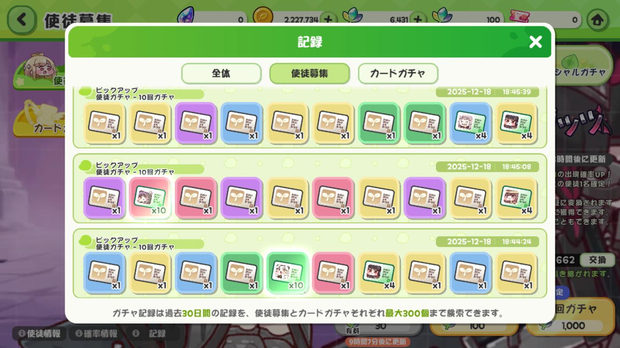
Task: Select the 使徒募集 tab
Action: click(310, 73)
